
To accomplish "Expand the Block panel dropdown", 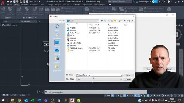I will (x=8, y=18).
